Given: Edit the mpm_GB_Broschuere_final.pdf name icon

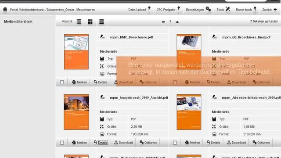Looking at the screenshot, I should coord(214,37).
